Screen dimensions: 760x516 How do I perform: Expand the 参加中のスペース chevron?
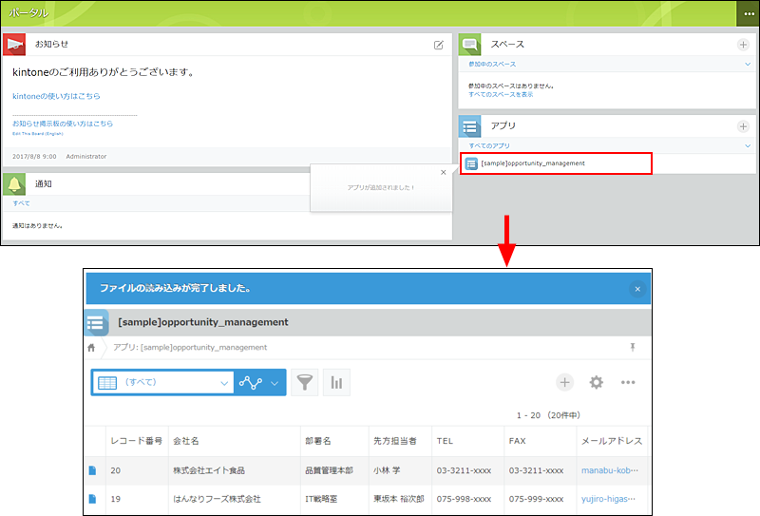point(748,64)
